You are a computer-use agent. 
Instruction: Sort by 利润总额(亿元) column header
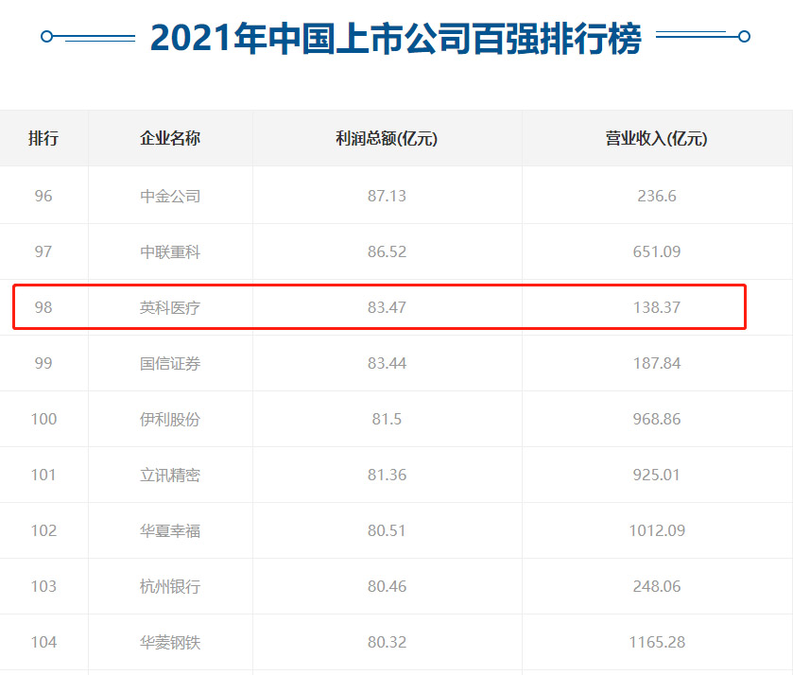(387, 138)
